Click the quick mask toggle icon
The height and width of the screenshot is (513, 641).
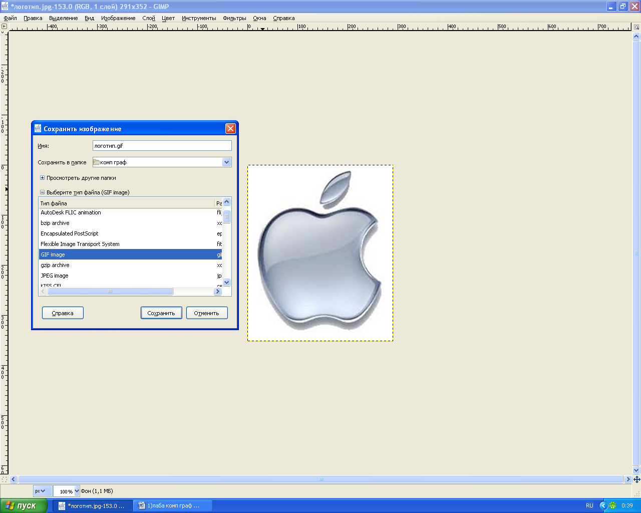[x=4, y=479]
